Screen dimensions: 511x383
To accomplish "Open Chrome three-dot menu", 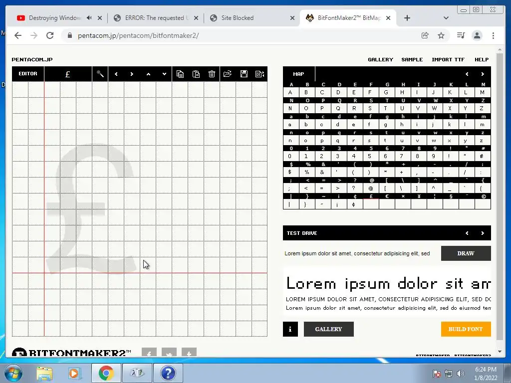I will coord(493,35).
